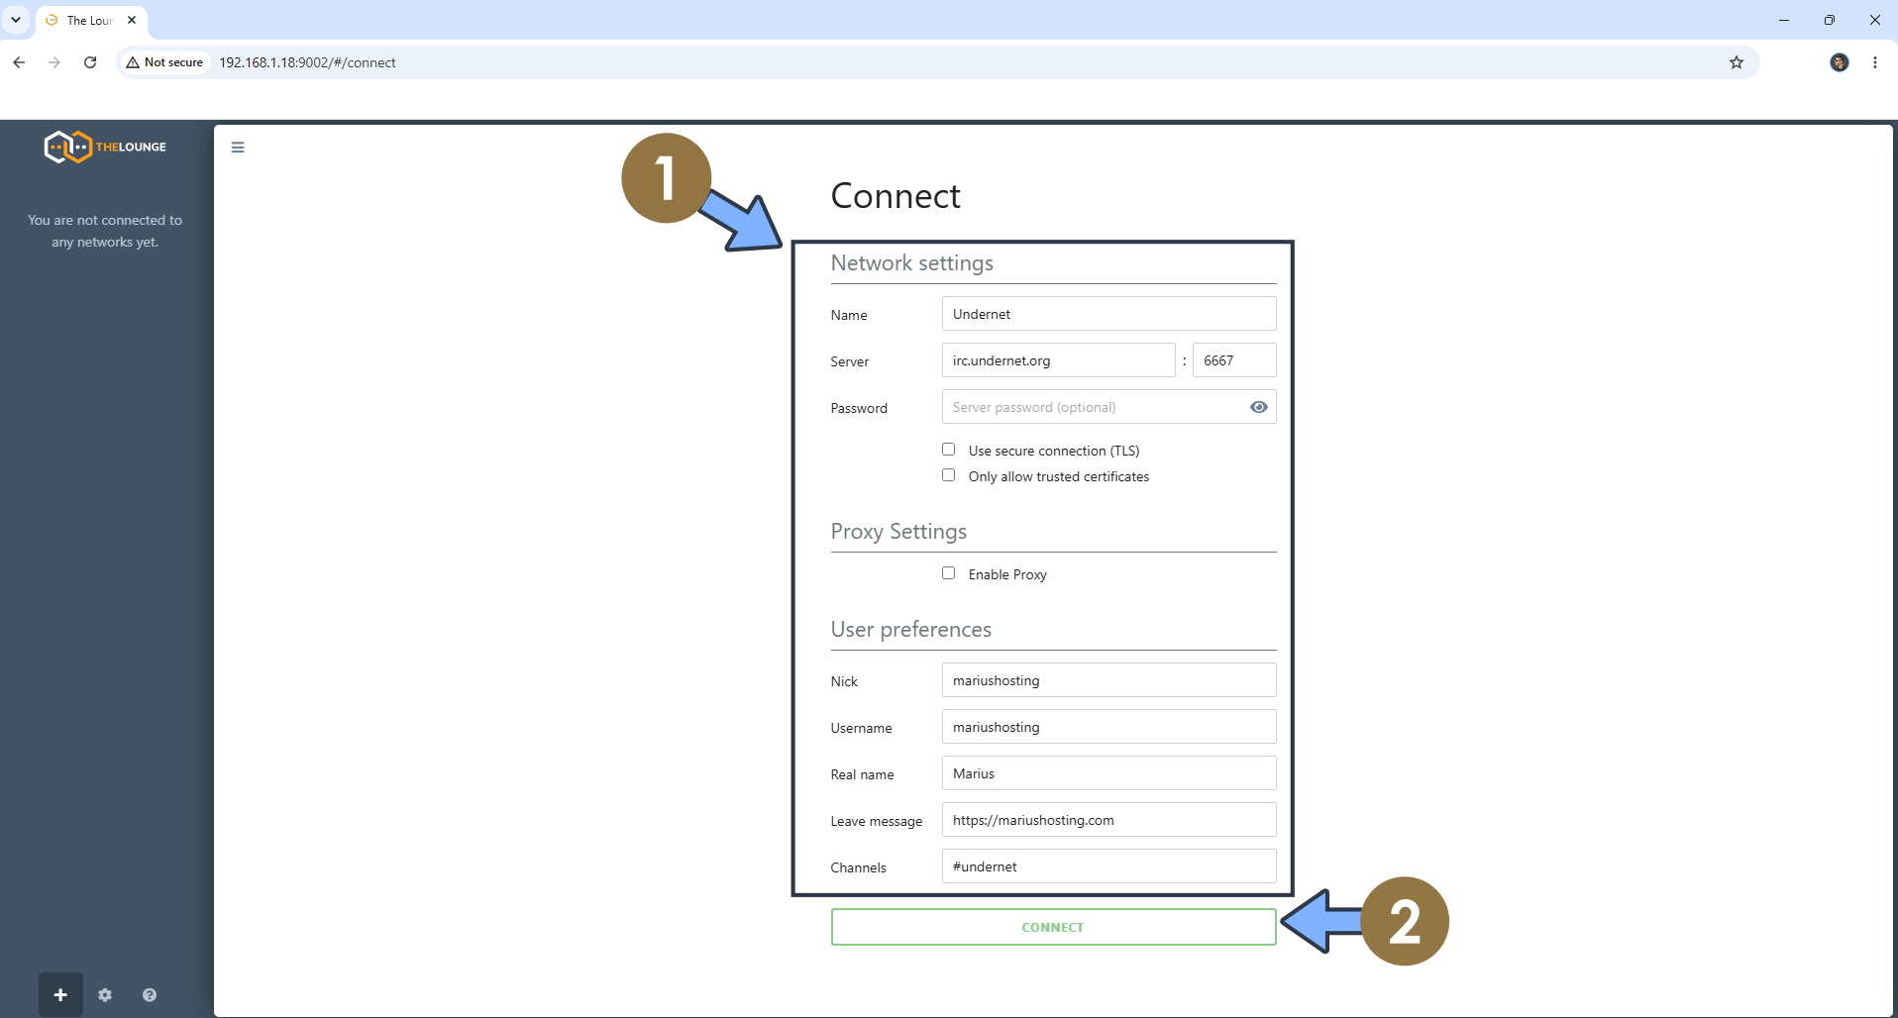Click the 'Only allow trusted certificates' label
This screenshot has height=1018, width=1898.
(x=1059, y=476)
